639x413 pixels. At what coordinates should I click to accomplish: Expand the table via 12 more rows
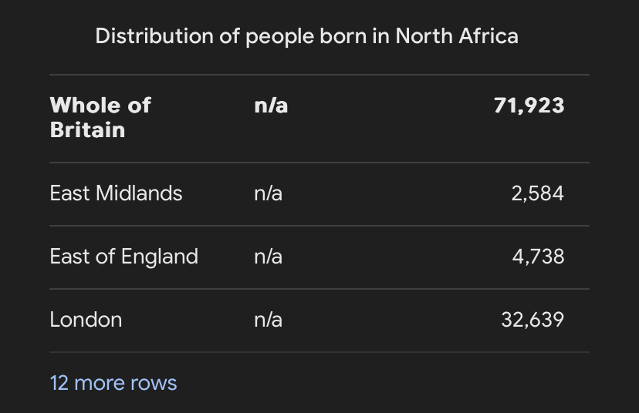coord(113,383)
